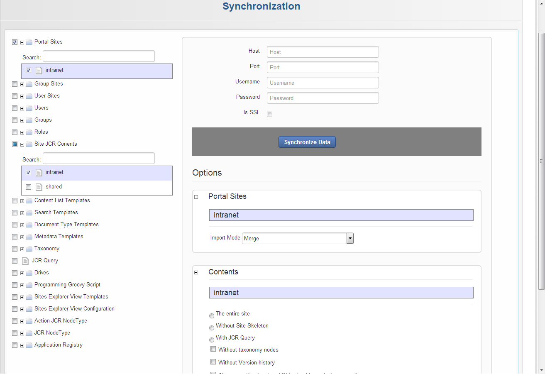This screenshot has width=545, height=374.
Task: Expand the Group Sites tree node
Action: pos(22,84)
